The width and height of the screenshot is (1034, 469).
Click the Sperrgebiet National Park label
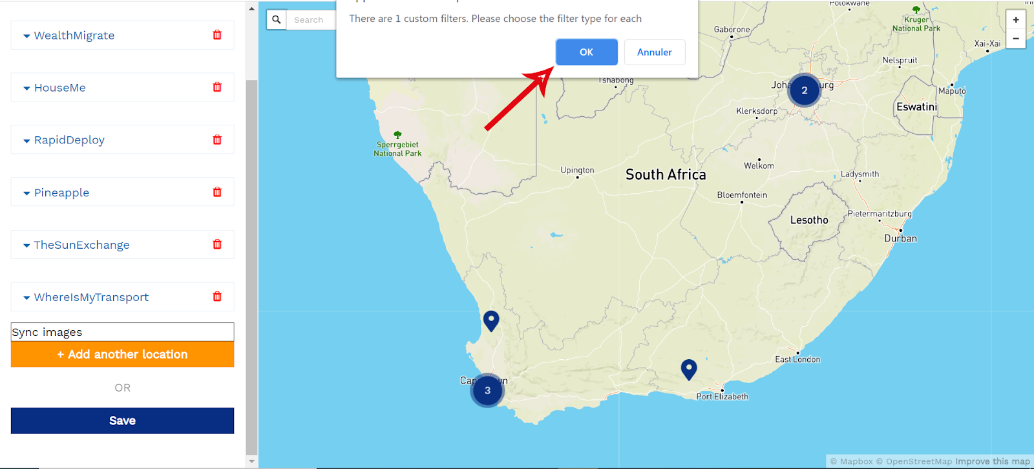pyautogui.click(x=397, y=149)
